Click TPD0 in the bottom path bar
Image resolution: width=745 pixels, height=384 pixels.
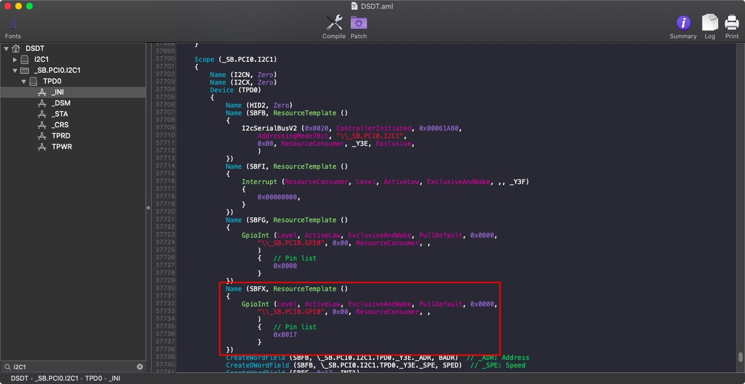click(94, 379)
